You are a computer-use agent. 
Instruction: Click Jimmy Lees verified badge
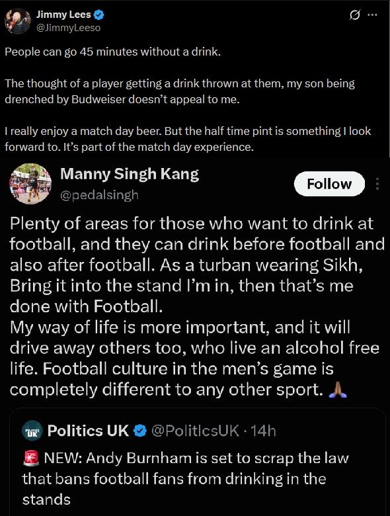pos(99,15)
